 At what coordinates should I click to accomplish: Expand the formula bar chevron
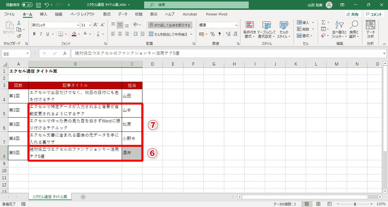point(384,53)
